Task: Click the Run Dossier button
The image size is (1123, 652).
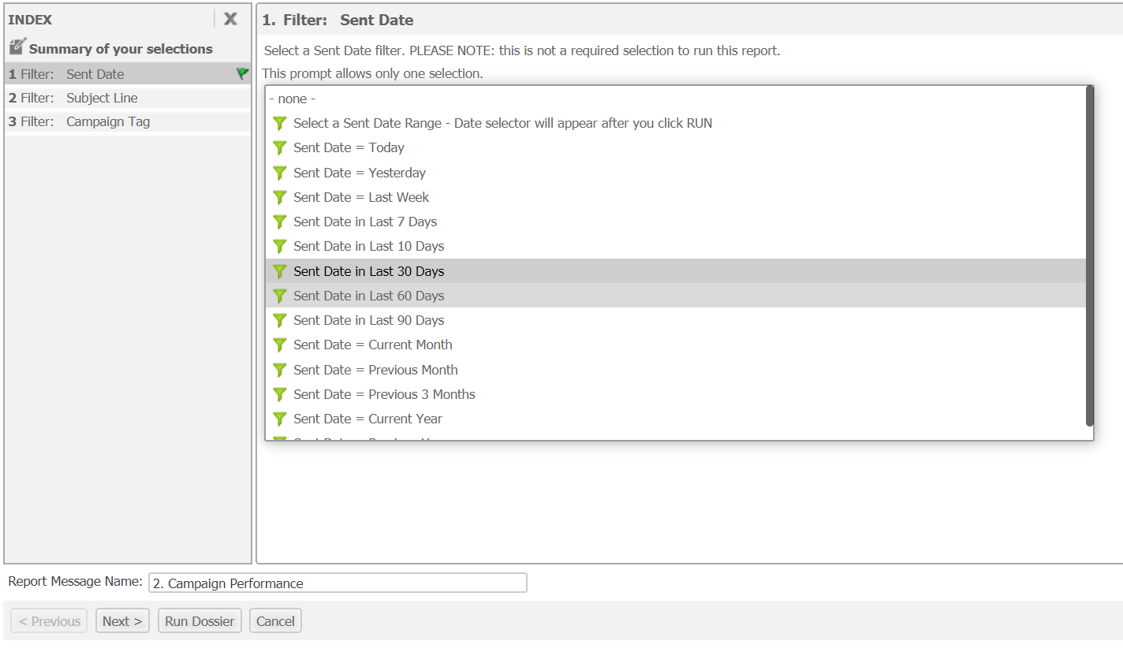Action: [x=200, y=621]
